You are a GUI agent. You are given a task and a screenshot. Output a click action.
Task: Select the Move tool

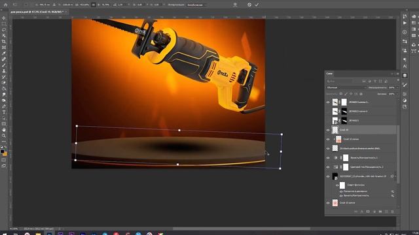(4, 18)
